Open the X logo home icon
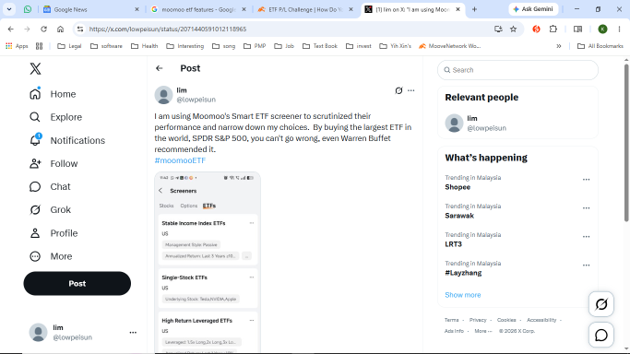The height and width of the screenshot is (354, 630). pos(35,68)
